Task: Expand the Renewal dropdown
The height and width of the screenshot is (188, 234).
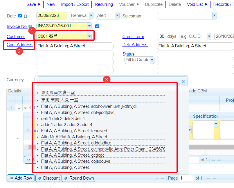Action: pyautogui.click(x=91, y=15)
